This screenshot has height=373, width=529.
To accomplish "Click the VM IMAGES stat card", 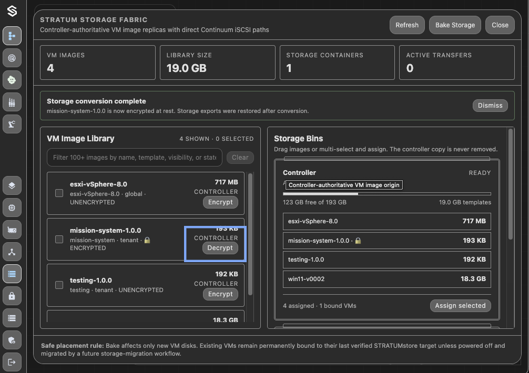I will pyautogui.click(x=97, y=63).
